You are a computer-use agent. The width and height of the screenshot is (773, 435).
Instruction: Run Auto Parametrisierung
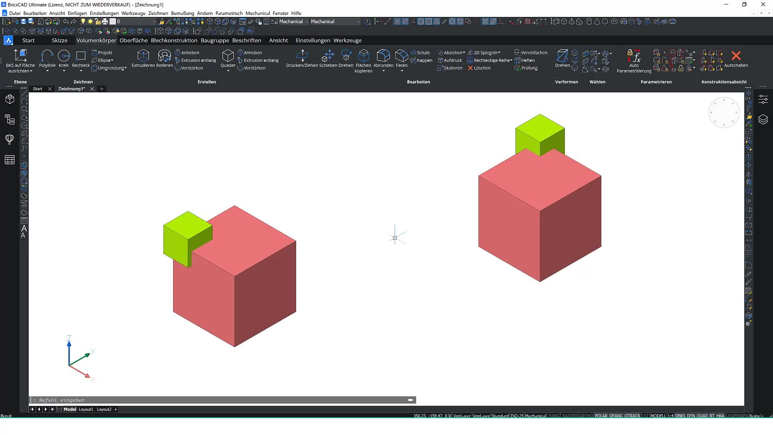pos(634,61)
